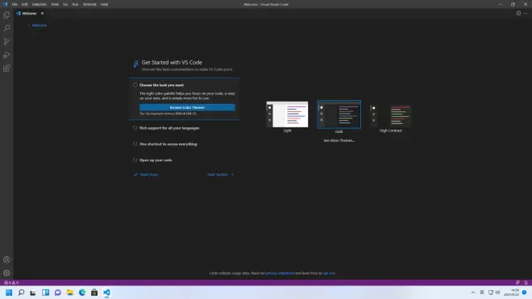Open the Search view in activity bar
This screenshot has width=532, height=299.
pos(6,28)
